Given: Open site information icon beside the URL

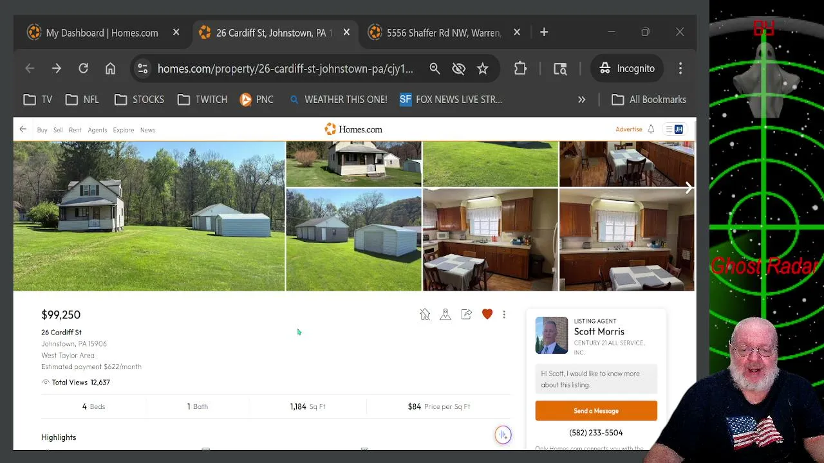Looking at the screenshot, I should [143, 68].
